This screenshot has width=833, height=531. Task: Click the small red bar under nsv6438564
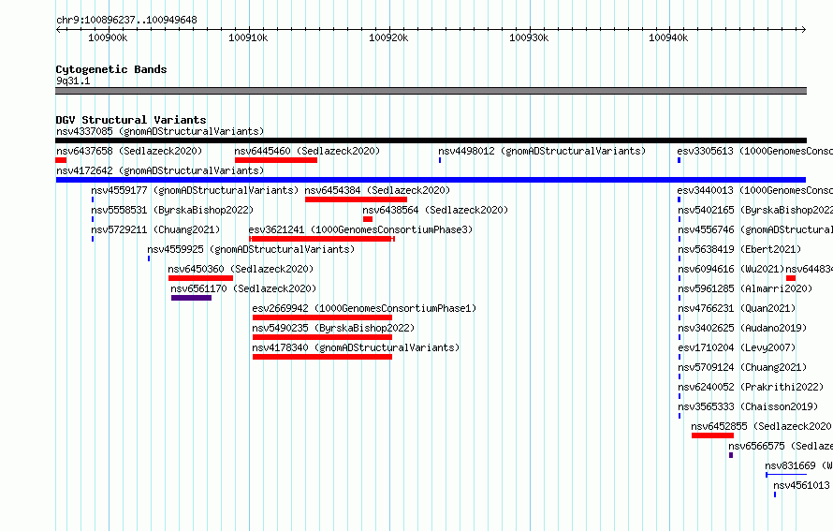(x=368, y=219)
